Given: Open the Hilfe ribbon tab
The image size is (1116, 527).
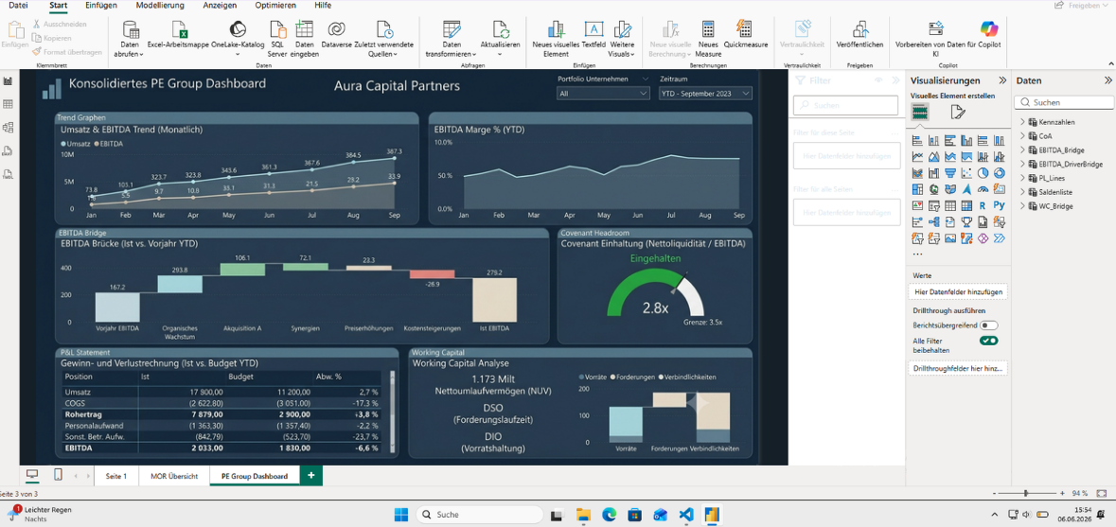Looking at the screenshot, I should (323, 5).
